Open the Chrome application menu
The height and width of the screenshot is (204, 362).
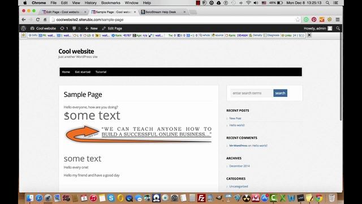click(39, 3)
